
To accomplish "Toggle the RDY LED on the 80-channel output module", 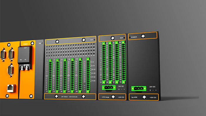I will tap(94, 40).
